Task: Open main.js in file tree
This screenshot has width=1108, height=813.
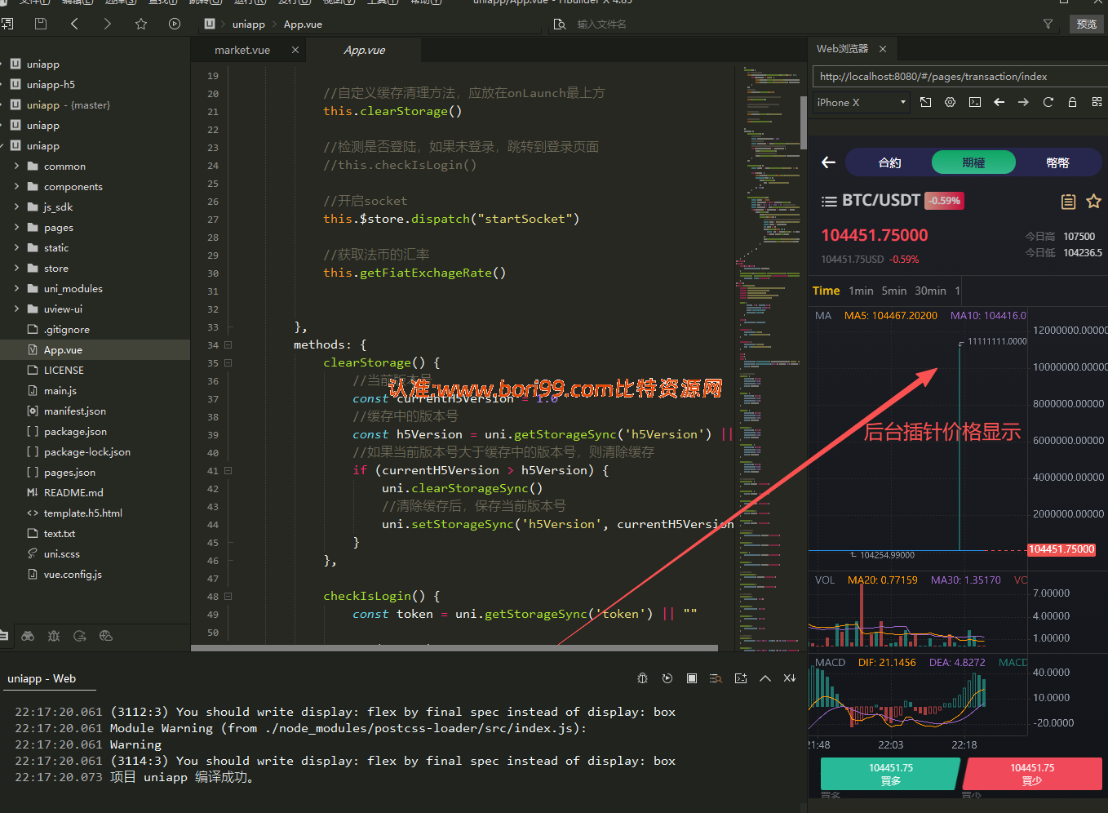Action: point(60,391)
